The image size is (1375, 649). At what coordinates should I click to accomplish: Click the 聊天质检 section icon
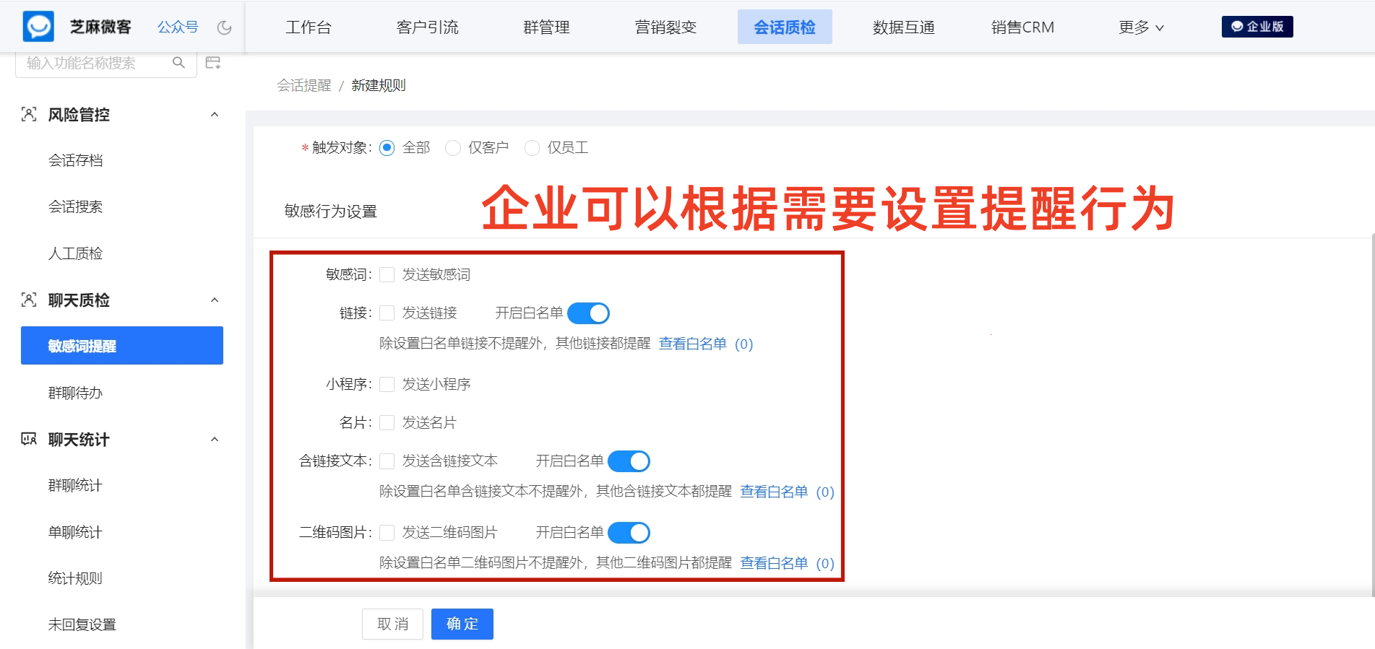pos(29,300)
